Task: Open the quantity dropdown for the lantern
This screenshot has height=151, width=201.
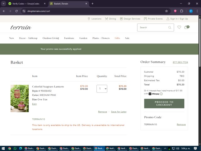Action: [102, 89]
